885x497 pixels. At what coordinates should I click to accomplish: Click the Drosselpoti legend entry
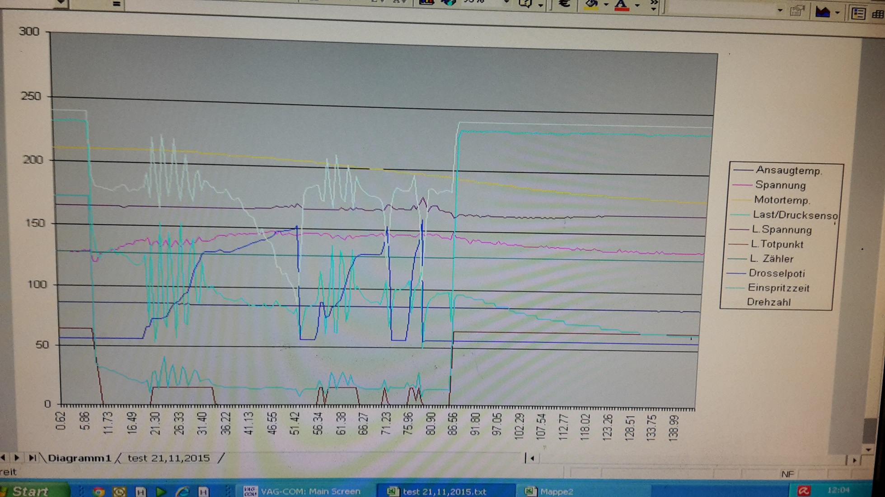coord(776,273)
